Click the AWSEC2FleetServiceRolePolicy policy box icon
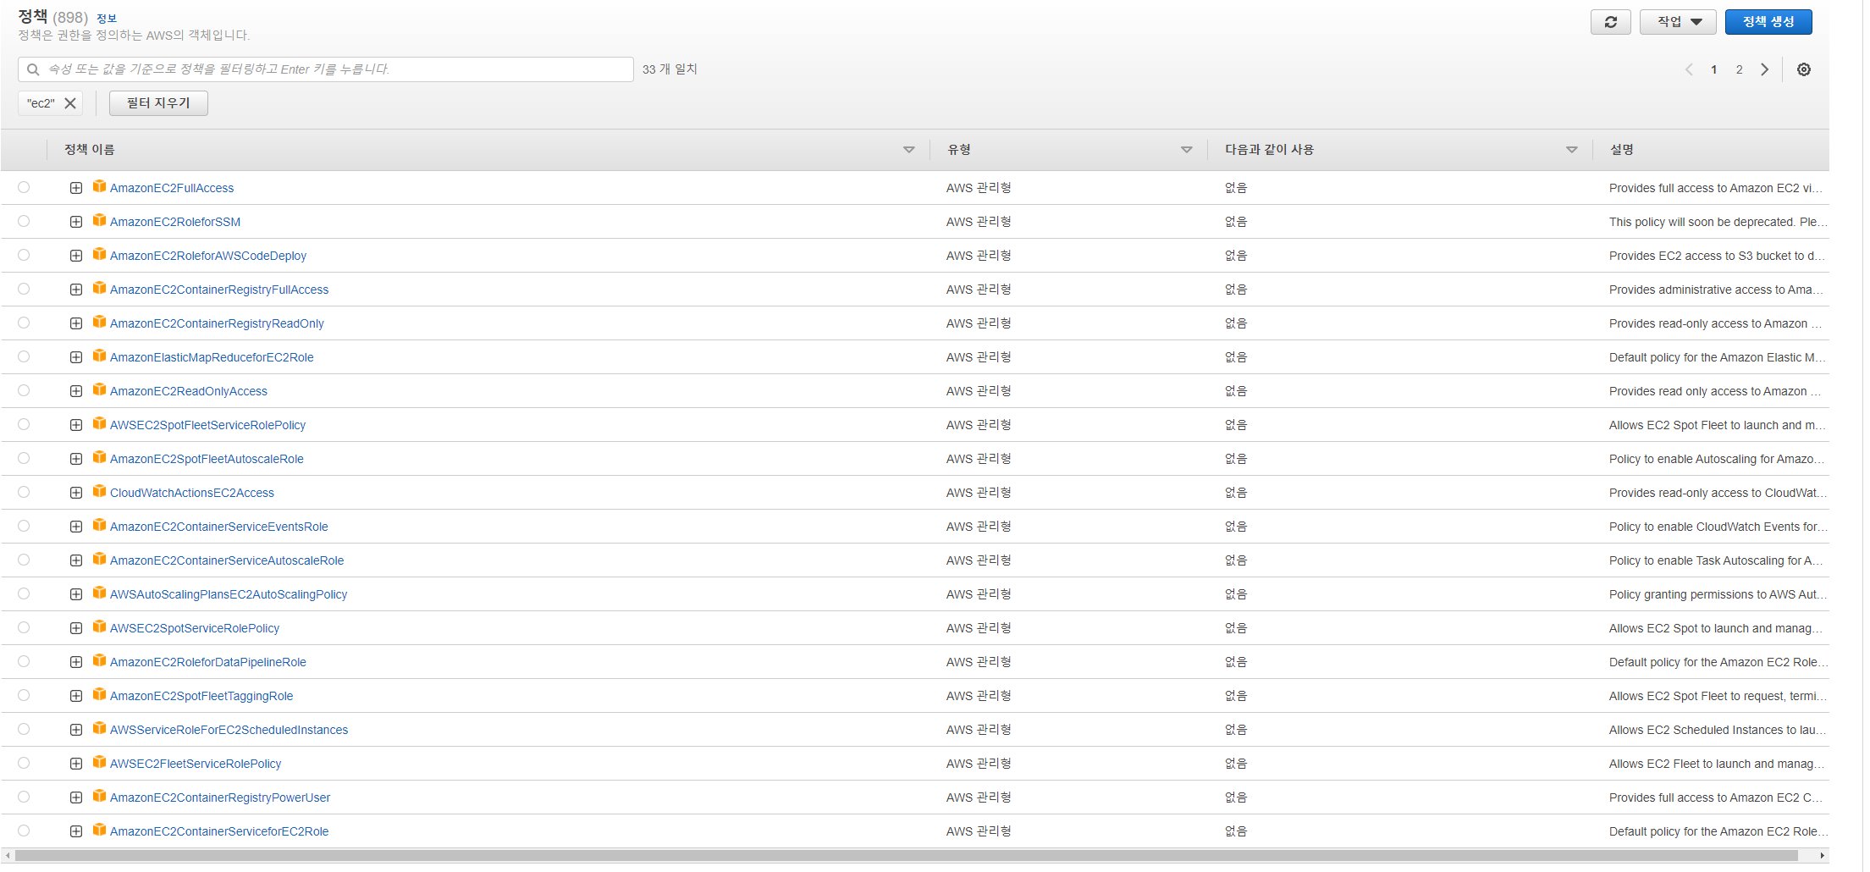 (x=99, y=762)
